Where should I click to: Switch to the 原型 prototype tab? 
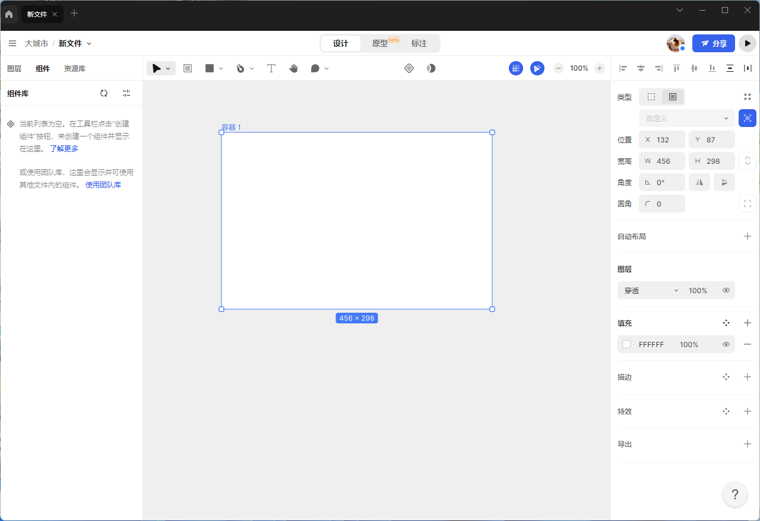380,43
